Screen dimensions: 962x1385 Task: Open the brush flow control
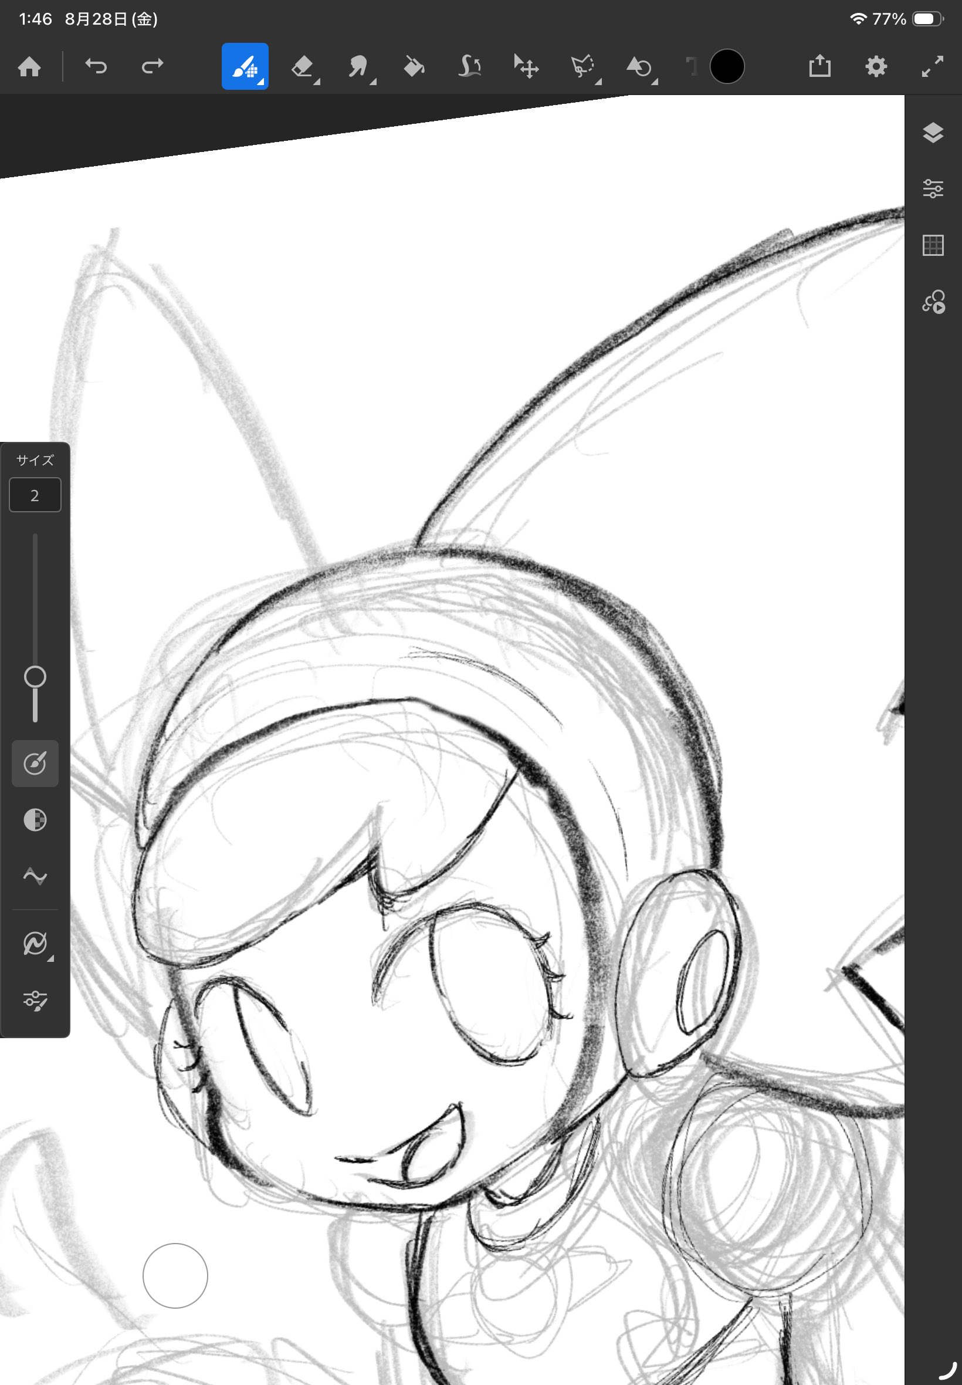click(x=35, y=820)
